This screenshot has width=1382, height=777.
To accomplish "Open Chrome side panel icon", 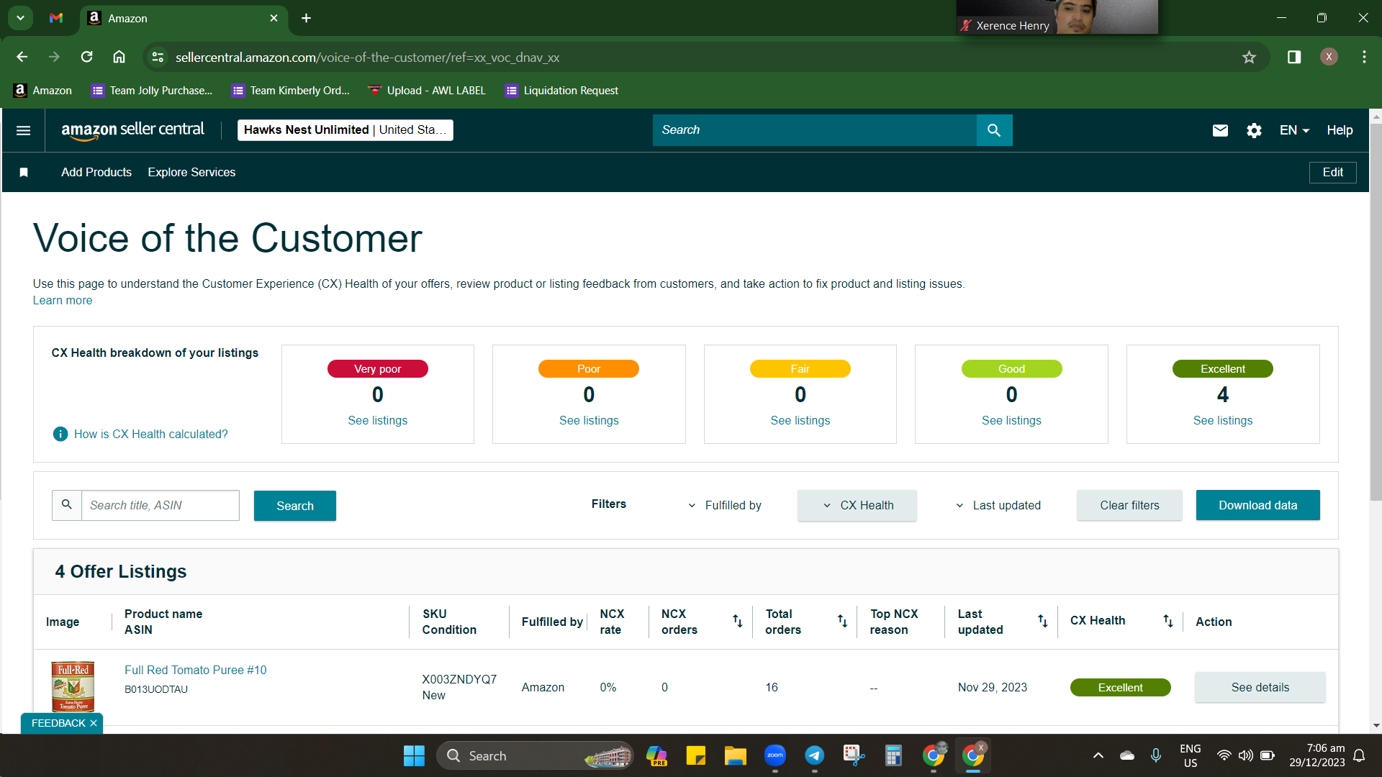I will 1294,57.
